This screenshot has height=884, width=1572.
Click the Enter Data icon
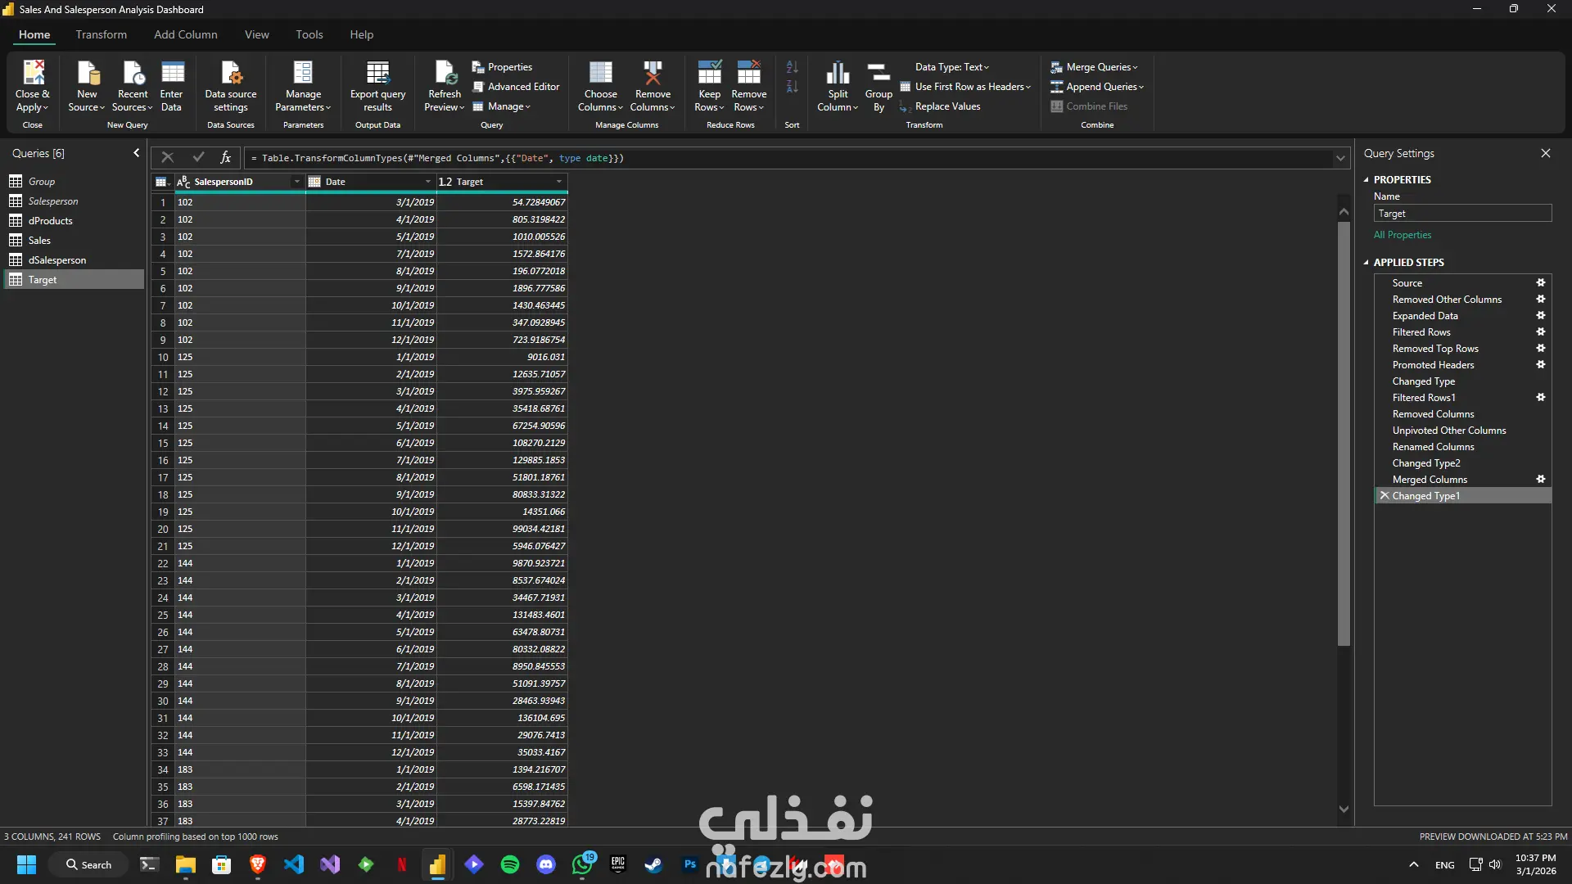[x=172, y=74]
